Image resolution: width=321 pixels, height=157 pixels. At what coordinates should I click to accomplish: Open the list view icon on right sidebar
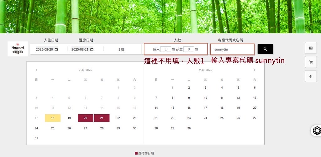[x=311, y=48]
